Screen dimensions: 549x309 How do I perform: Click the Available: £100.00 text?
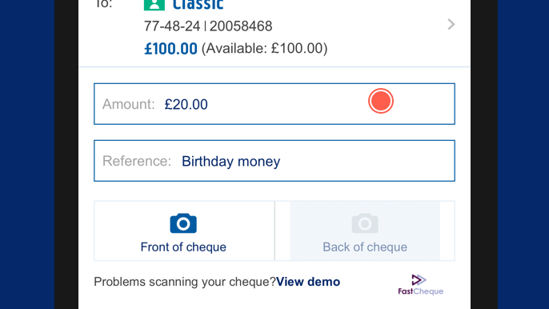265,48
